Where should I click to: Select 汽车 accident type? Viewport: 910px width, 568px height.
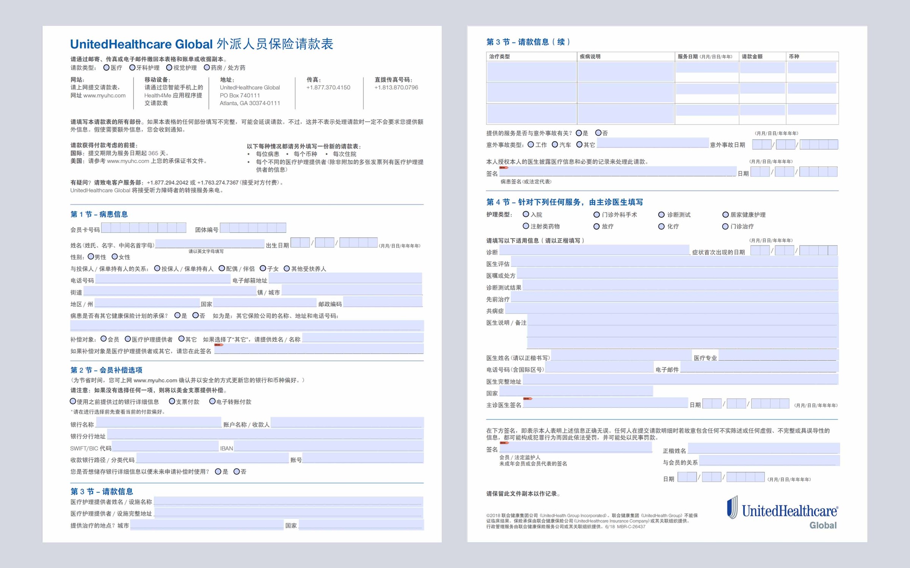pos(555,144)
